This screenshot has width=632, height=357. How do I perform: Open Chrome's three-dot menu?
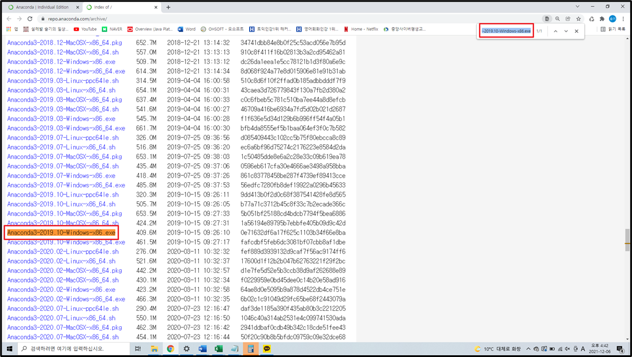(x=623, y=18)
